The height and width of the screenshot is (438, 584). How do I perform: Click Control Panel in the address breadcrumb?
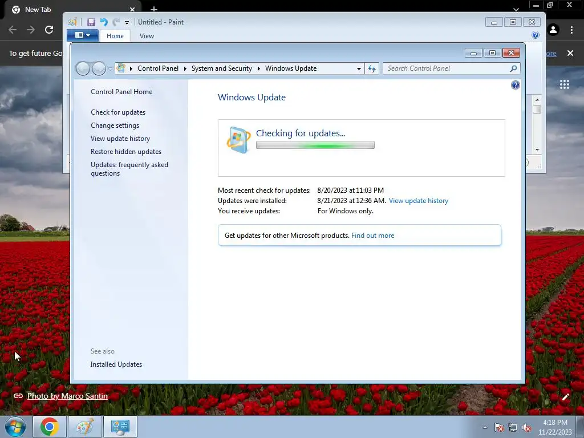[158, 68]
